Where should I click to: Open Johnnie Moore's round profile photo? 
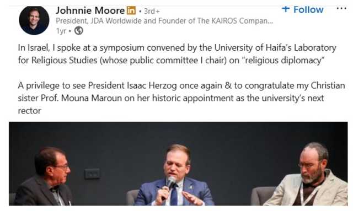click(34, 20)
